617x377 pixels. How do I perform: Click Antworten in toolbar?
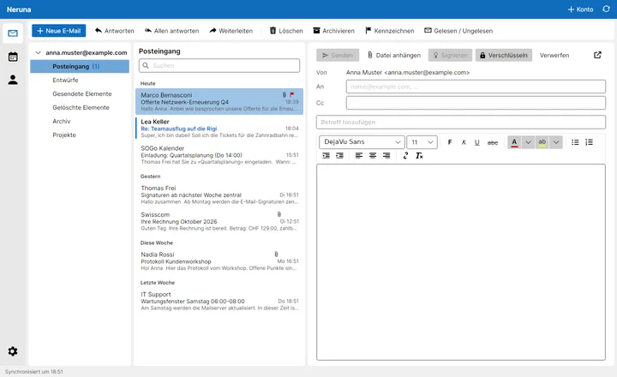tap(115, 31)
